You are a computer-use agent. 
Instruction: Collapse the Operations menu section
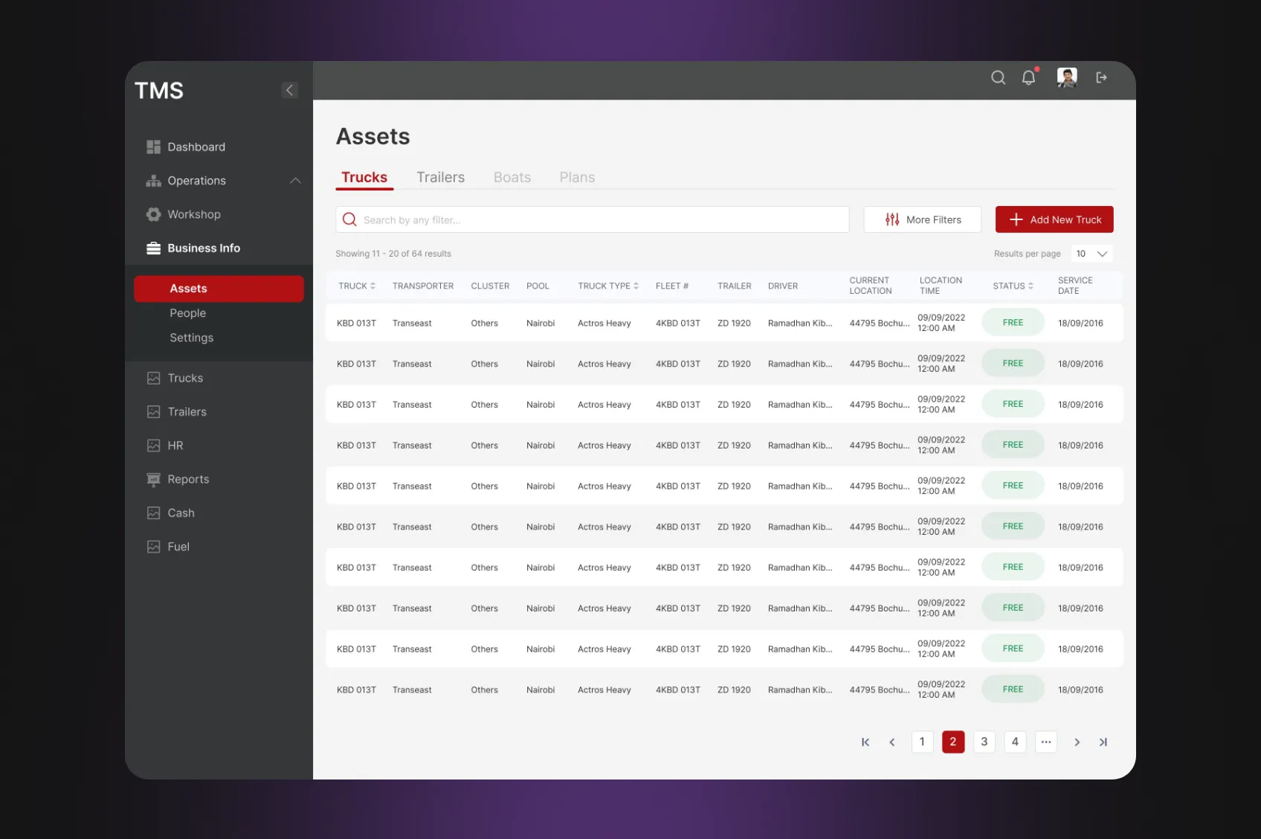click(295, 181)
